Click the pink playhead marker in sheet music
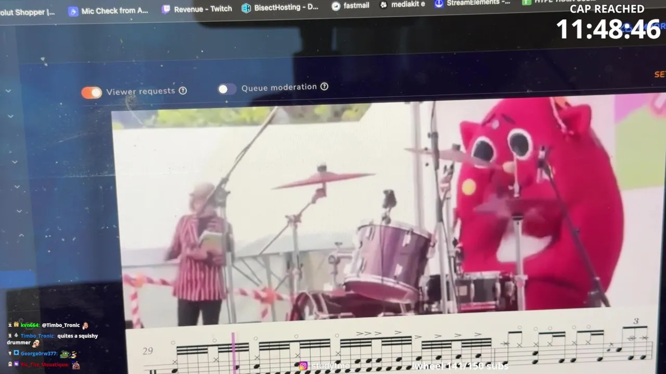 (234, 353)
